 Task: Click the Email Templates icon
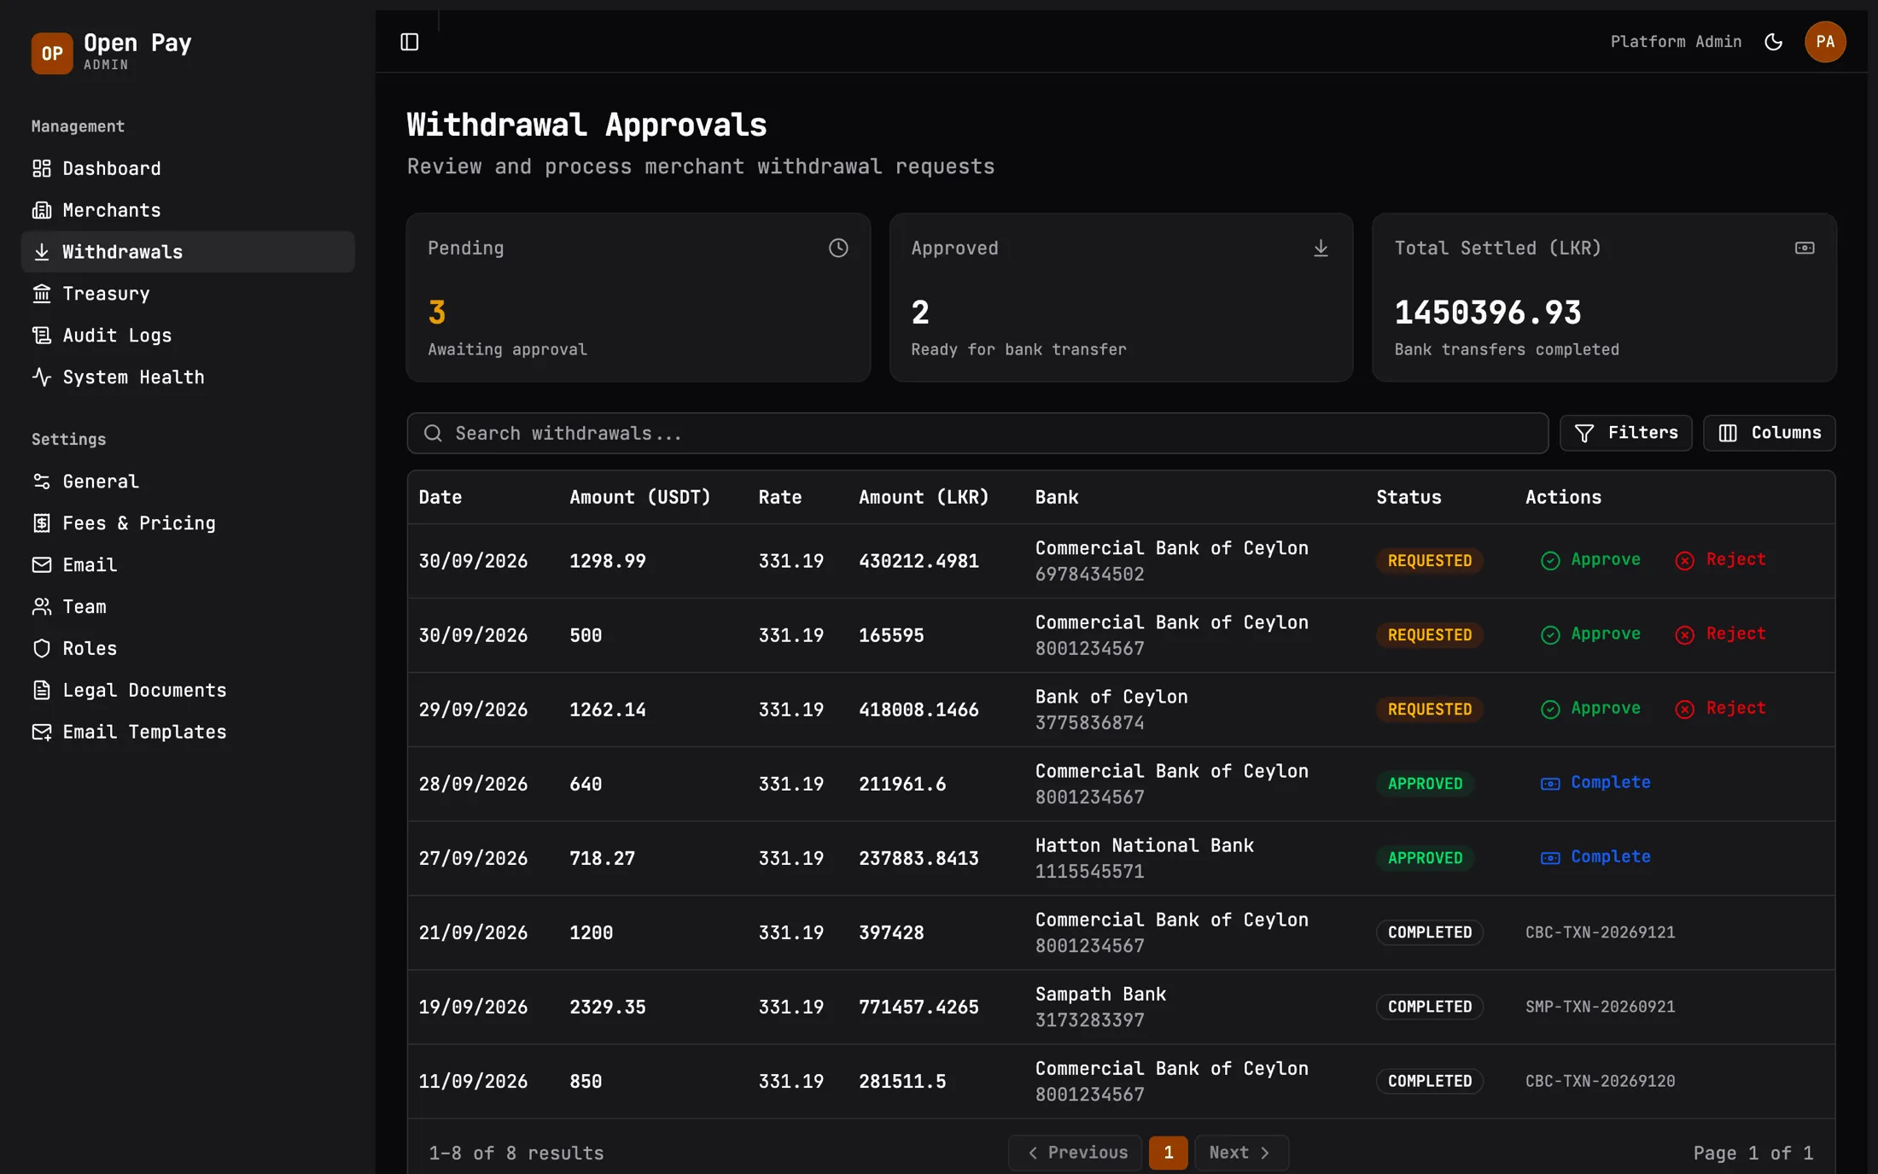(42, 733)
